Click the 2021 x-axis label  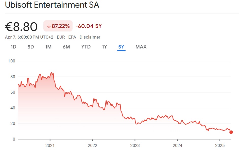point(50,145)
